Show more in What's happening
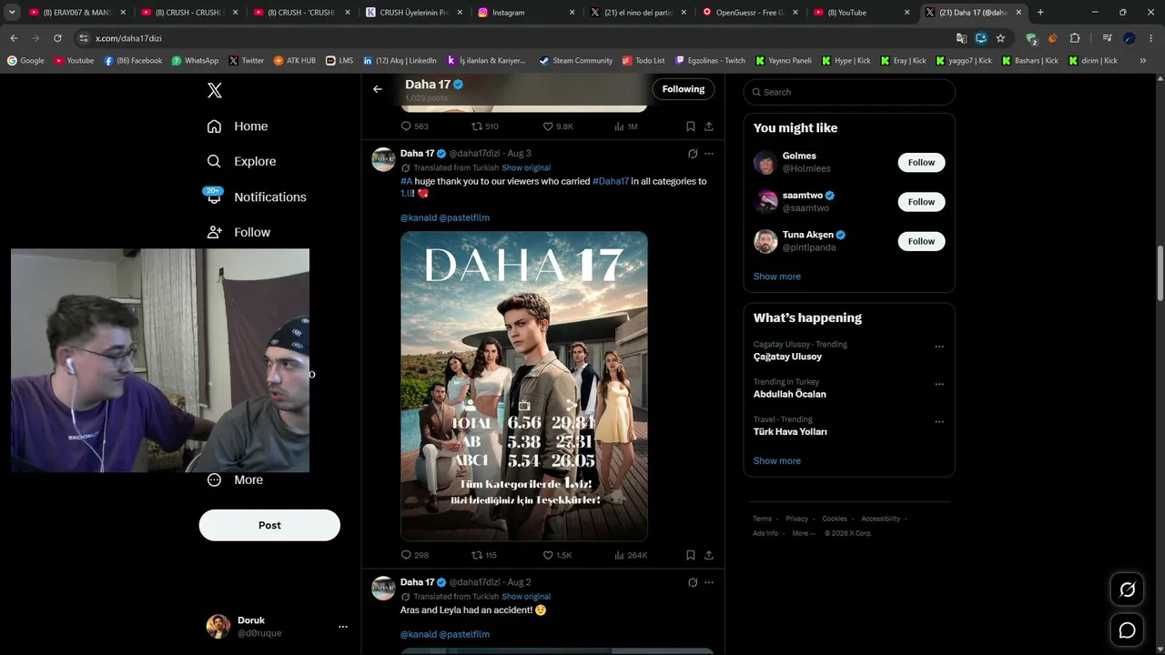This screenshot has height=655, width=1165. click(x=777, y=461)
